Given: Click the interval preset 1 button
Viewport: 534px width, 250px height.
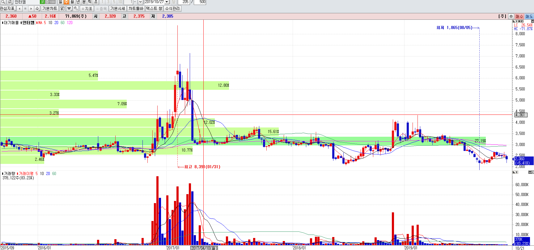Looking at the screenshot, I should (102, 2).
